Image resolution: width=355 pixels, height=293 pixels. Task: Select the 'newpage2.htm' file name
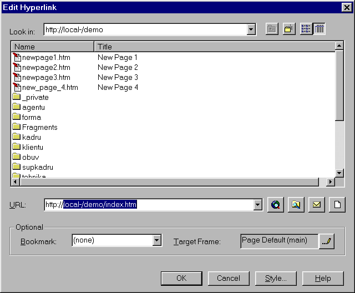tap(46, 68)
